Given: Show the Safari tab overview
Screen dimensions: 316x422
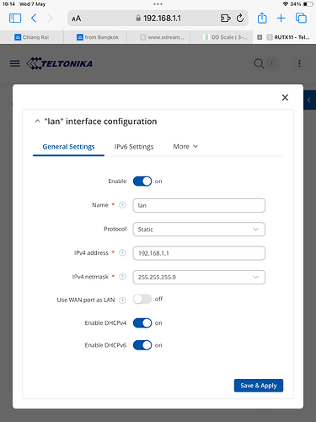Looking at the screenshot, I should (301, 19).
